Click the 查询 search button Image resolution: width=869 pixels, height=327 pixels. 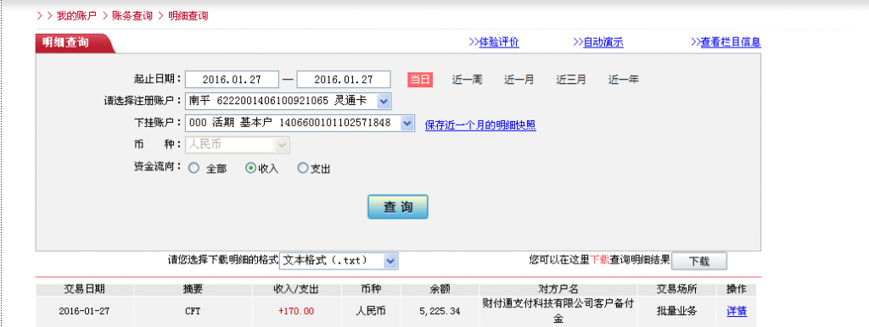coord(398,207)
